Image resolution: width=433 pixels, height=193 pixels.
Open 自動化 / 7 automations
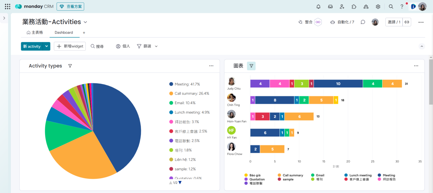[342, 22]
